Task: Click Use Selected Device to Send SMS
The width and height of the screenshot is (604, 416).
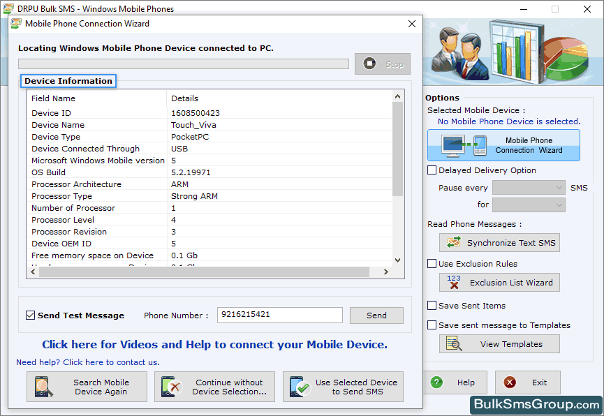Action: [x=343, y=387]
